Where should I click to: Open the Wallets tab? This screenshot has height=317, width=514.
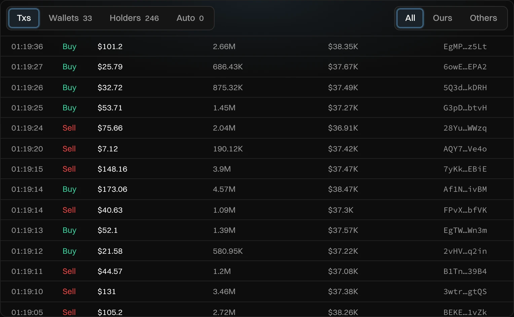tap(70, 18)
